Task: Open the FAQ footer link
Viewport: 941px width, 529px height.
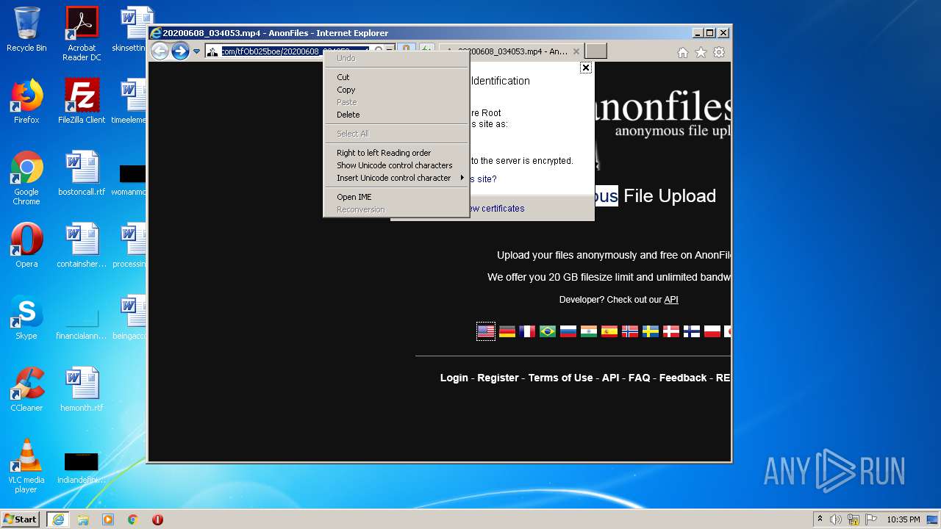Action: tap(639, 378)
